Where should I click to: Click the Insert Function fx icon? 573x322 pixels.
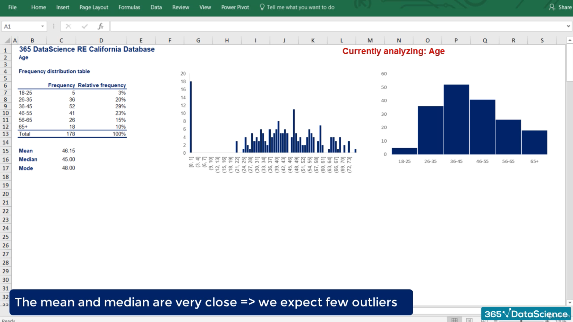[101, 27]
